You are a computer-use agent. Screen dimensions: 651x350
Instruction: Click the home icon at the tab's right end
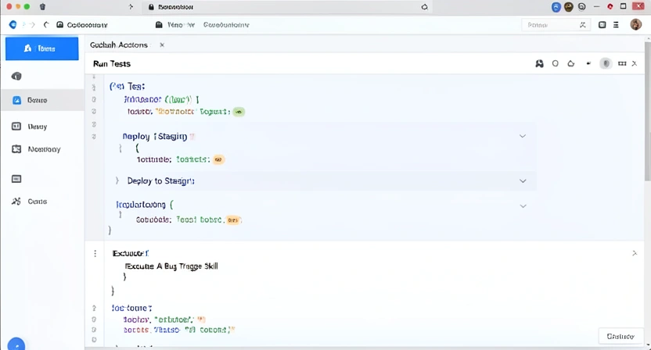tap(424, 6)
